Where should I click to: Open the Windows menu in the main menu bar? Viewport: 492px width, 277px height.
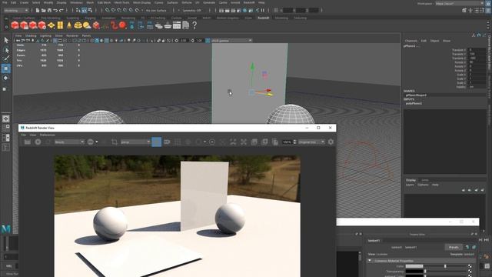pos(76,2)
